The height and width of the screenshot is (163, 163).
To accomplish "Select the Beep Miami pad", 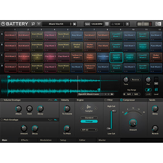I will 77,36.
